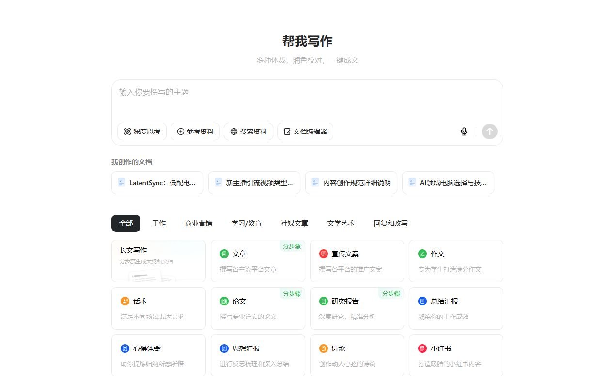Viewport: 607px width, 376px height.
Task: Select the 文学艺术 category tab
Action: (341, 223)
